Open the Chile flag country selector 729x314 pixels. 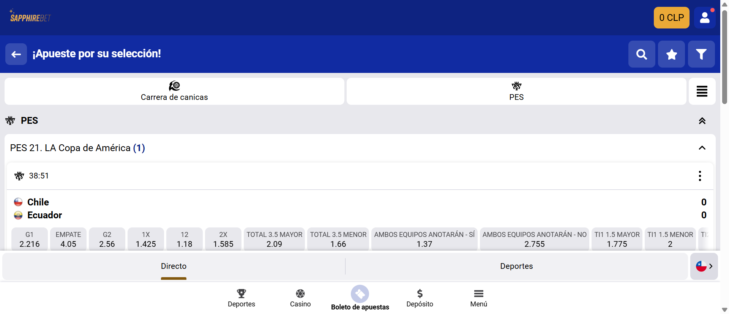[704, 266]
